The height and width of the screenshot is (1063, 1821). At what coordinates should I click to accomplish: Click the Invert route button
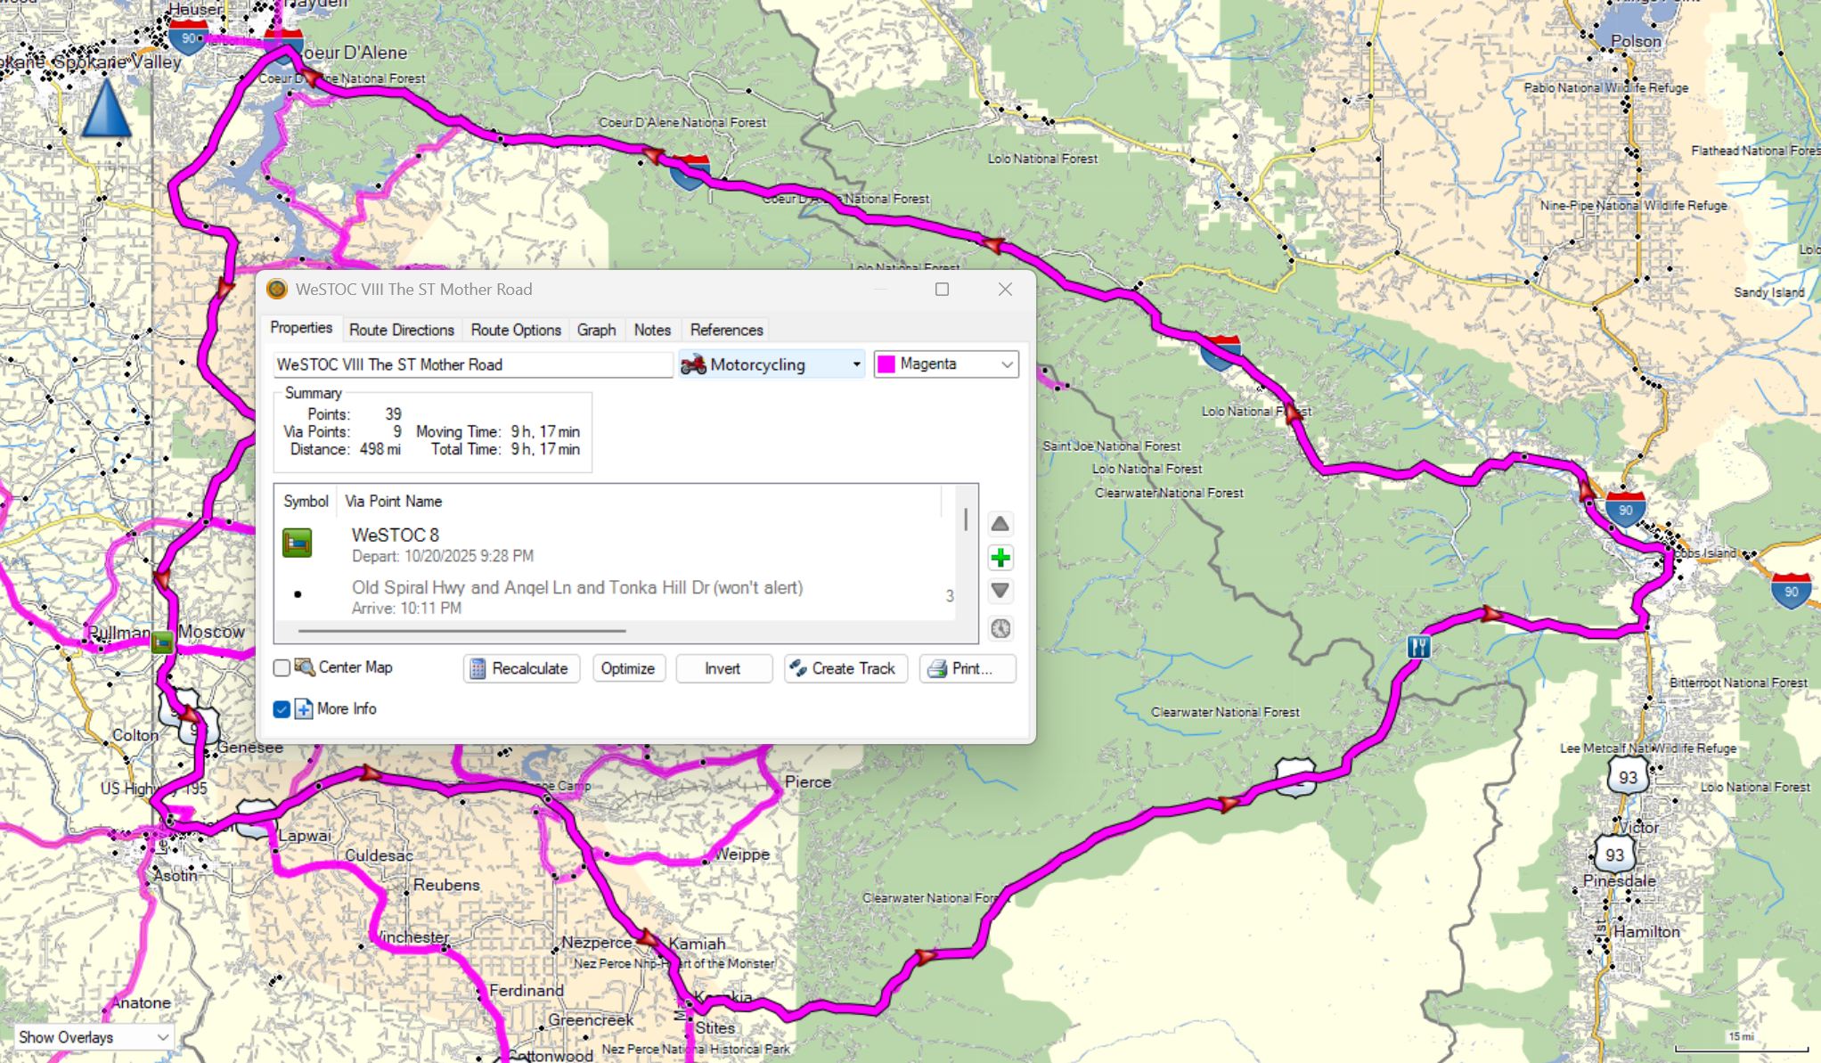tap(723, 668)
